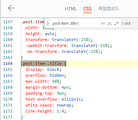Select the CSS tab
This screenshot has width=138, height=120.
point(87,9)
